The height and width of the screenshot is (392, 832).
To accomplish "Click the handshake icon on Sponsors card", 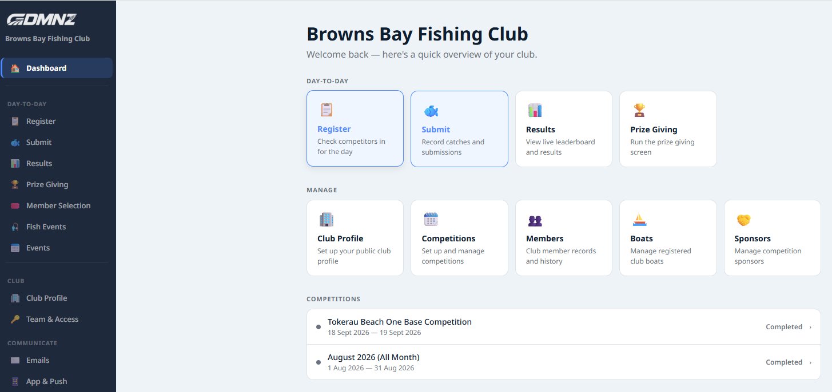I will pyautogui.click(x=743, y=220).
